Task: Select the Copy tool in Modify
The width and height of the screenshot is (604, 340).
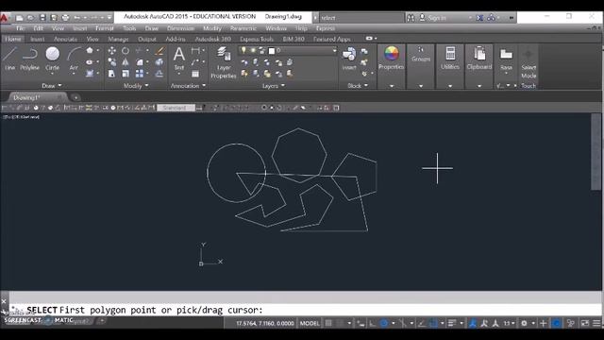Action: [x=111, y=62]
